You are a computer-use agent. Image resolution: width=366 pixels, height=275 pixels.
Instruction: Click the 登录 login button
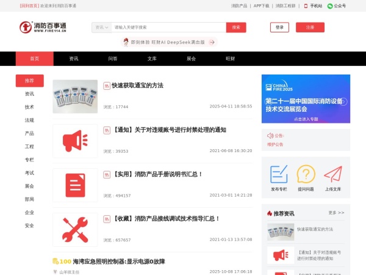pos(279,28)
